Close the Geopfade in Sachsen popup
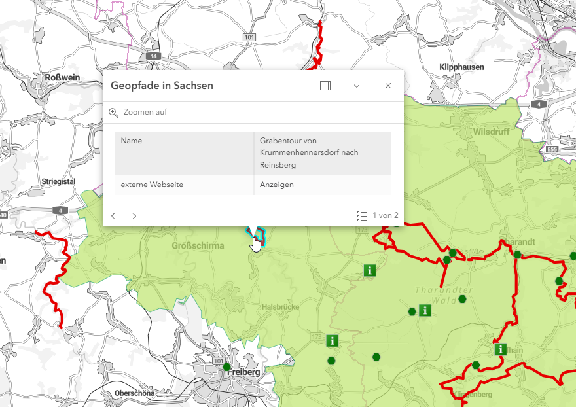576x407 pixels. pos(388,86)
